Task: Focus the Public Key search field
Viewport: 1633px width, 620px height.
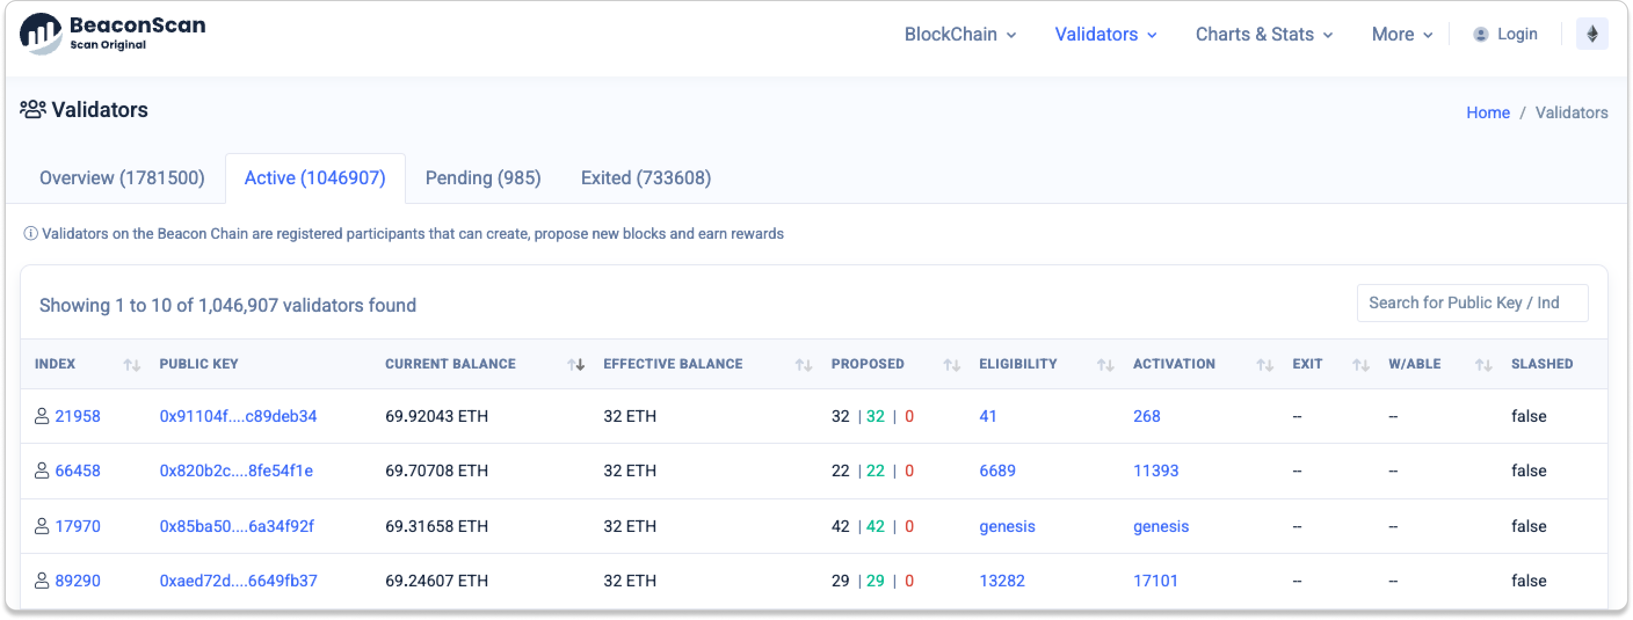Action: 1471,302
